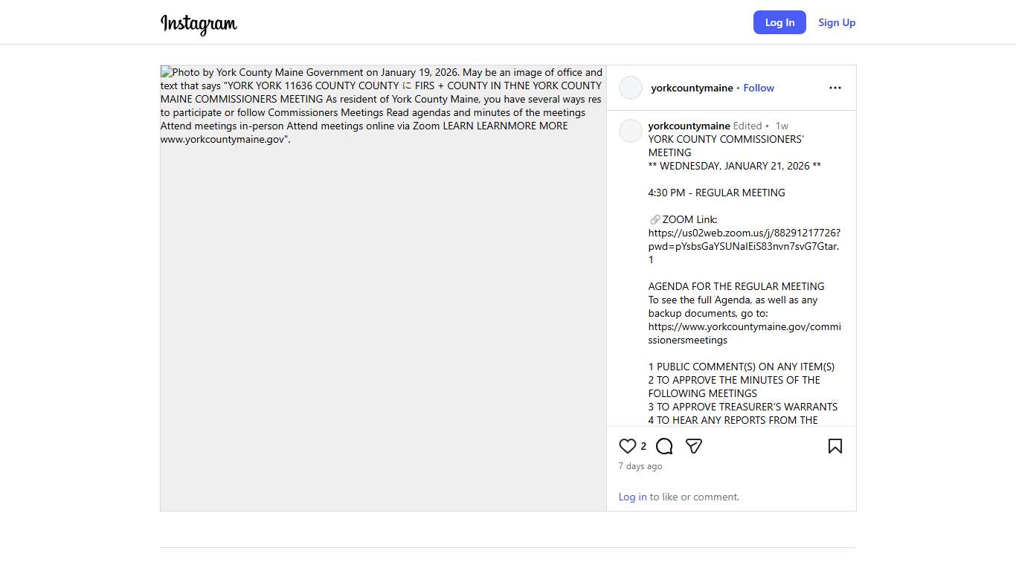Image resolution: width=1016 pixels, height=571 pixels.
Task: Open the Sign Up link
Action: (x=837, y=22)
